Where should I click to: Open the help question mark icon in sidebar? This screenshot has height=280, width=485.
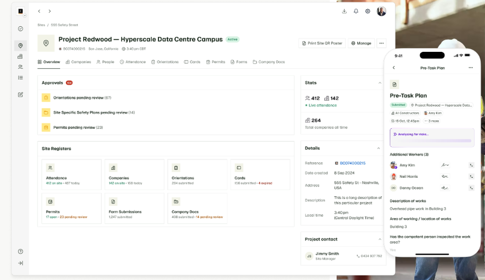pos(20,251)
